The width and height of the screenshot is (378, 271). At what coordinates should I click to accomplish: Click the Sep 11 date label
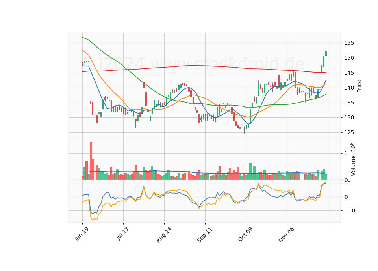(205, 234)
